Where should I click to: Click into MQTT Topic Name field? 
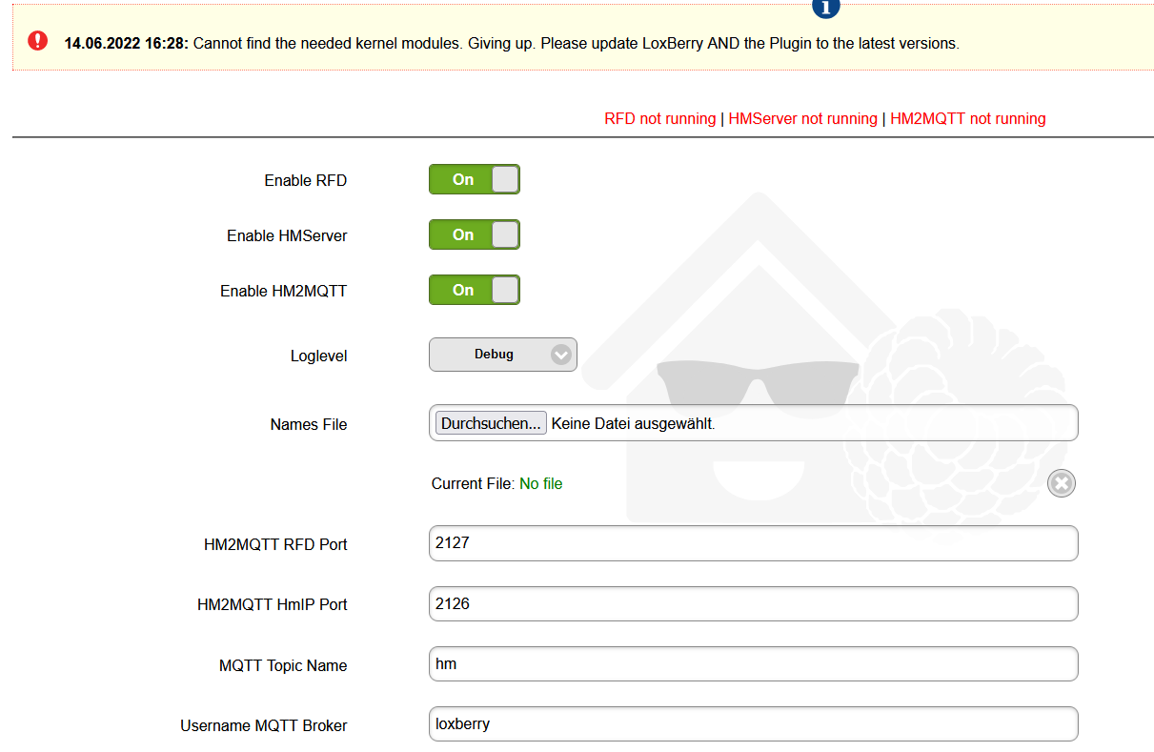point(754,664)
